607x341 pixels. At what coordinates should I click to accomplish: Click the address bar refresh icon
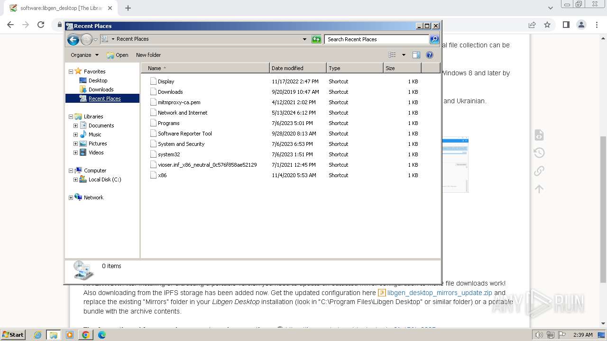tap(316, 39)
